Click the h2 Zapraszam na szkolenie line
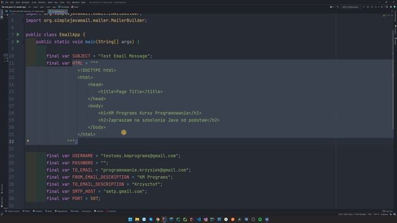The width and height of the screenshot is (397, 223). tap(159, 120)
